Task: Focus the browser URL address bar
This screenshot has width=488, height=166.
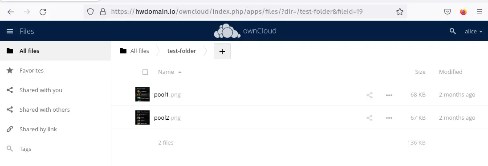Action: pyautogui.click(x=236, y=12)
